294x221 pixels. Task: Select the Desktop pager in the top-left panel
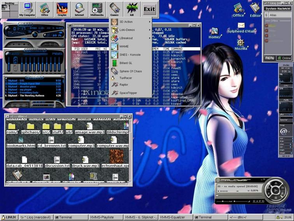pos(10,9)
